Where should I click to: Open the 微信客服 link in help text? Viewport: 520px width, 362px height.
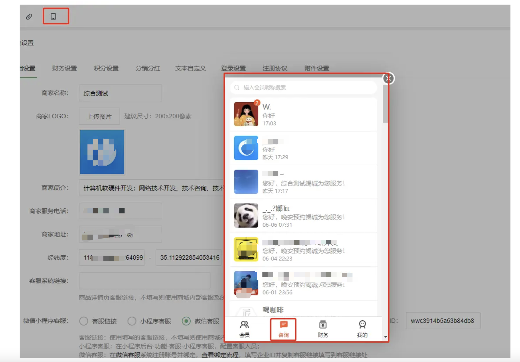(x=128, y=355)
